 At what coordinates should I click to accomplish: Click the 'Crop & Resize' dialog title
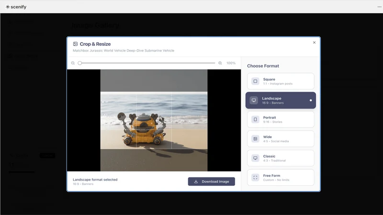coord(95,44)
